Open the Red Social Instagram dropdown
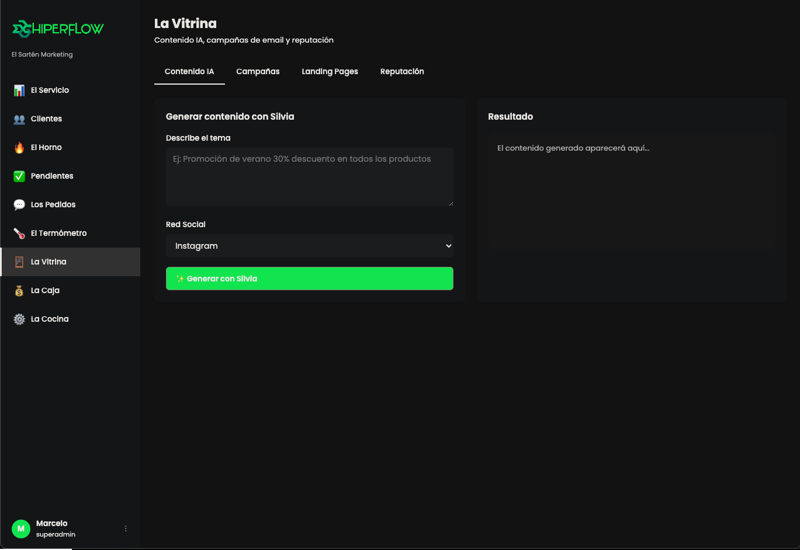Screen dimensions: 800x550 [310, 246]
